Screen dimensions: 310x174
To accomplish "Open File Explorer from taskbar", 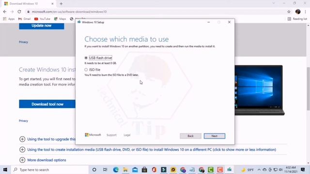I will [125, 170].
